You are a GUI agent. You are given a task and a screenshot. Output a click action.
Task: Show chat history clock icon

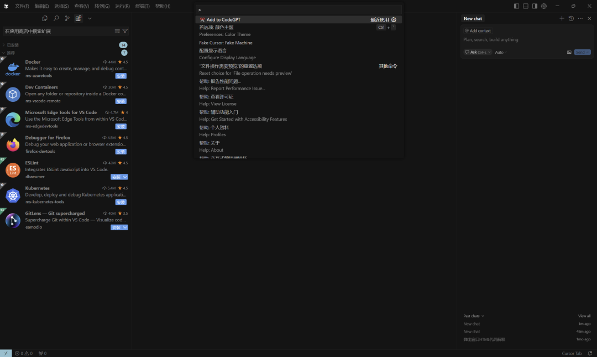(571, 18)
